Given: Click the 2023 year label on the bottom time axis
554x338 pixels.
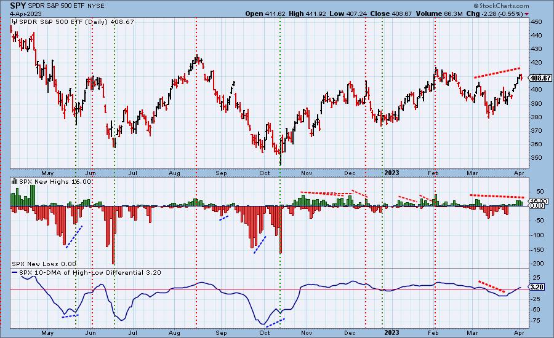Looking at the screenshot, I should tap(391, 332).
